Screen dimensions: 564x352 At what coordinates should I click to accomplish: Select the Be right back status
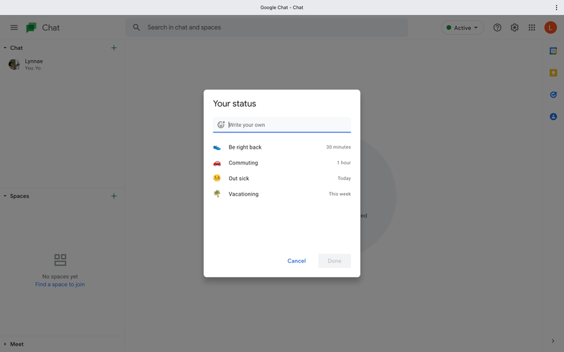coord(282,147)
